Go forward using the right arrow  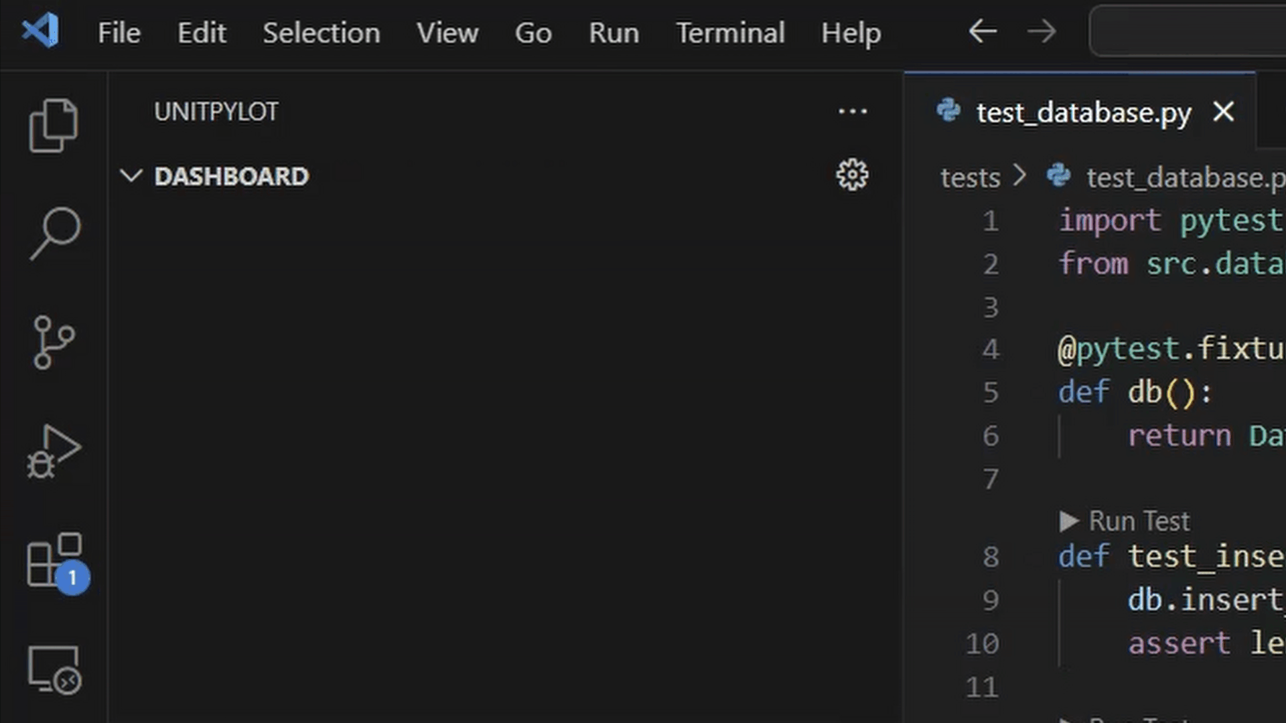(1042, 31)
